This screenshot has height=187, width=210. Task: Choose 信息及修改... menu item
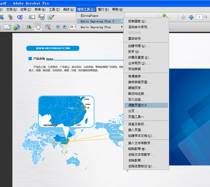[x=146, y=124]
